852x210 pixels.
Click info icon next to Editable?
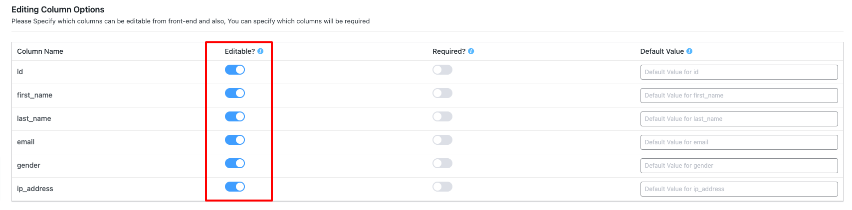(x=260, y=51)
